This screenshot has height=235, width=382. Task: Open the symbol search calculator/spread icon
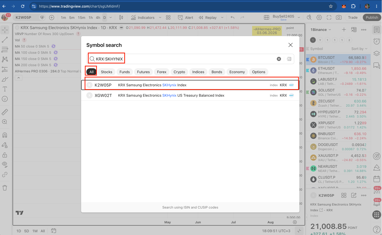[289, 59]
